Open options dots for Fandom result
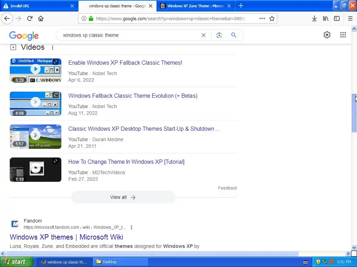The width and height of the screenshot is (357, 267). point(131,227)
